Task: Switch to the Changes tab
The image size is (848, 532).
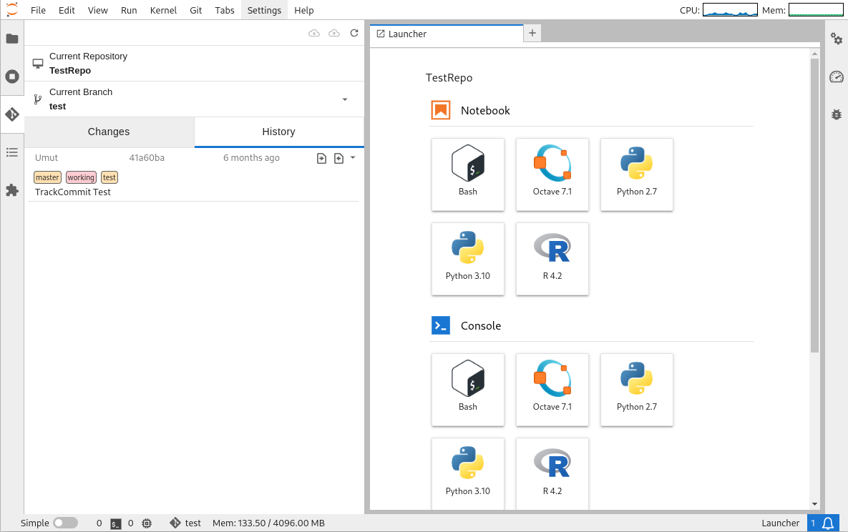Action: 109,132
